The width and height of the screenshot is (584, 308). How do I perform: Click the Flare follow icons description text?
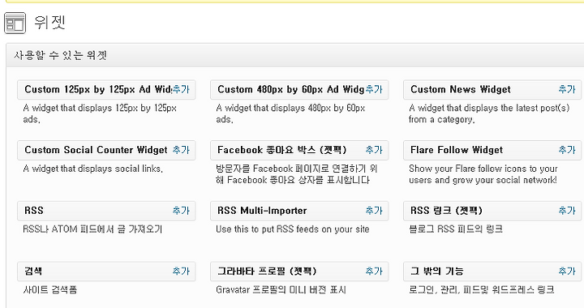coord(483,174)
